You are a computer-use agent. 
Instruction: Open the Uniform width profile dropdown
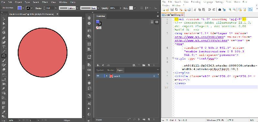point(77,8)
